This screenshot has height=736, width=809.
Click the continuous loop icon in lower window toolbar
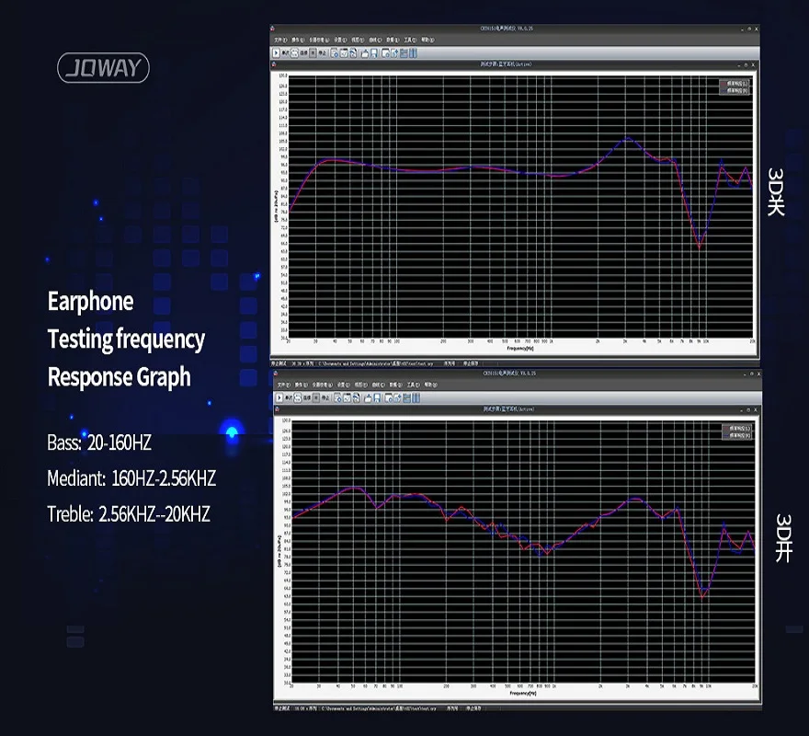pyautogui.click(x=298, y=397)
